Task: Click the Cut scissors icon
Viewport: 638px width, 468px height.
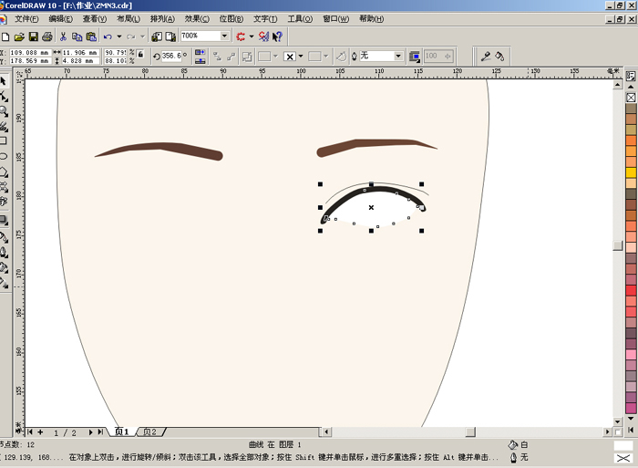Action: tap(63, 36)
